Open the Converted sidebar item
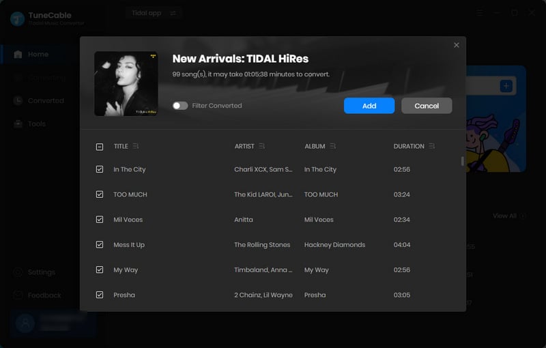The width and height of the screenshot is (546, 348). tap(38, 100)
